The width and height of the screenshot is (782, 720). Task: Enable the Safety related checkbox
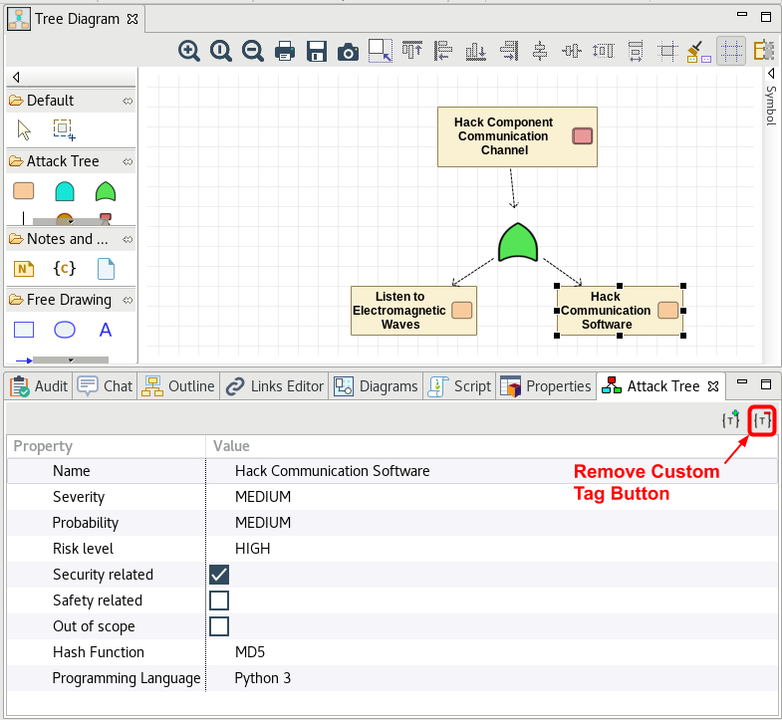[x=219, y=600]
